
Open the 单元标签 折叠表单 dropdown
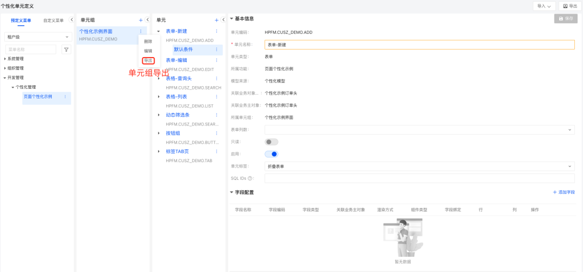coord(419,166)
